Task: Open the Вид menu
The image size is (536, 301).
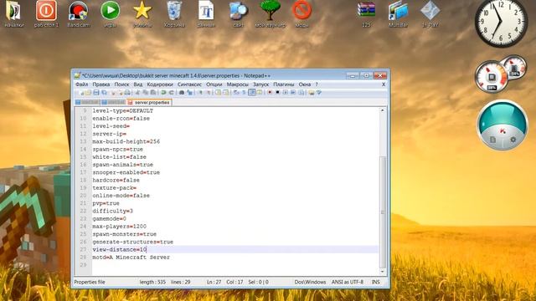Action: point(137,84)
